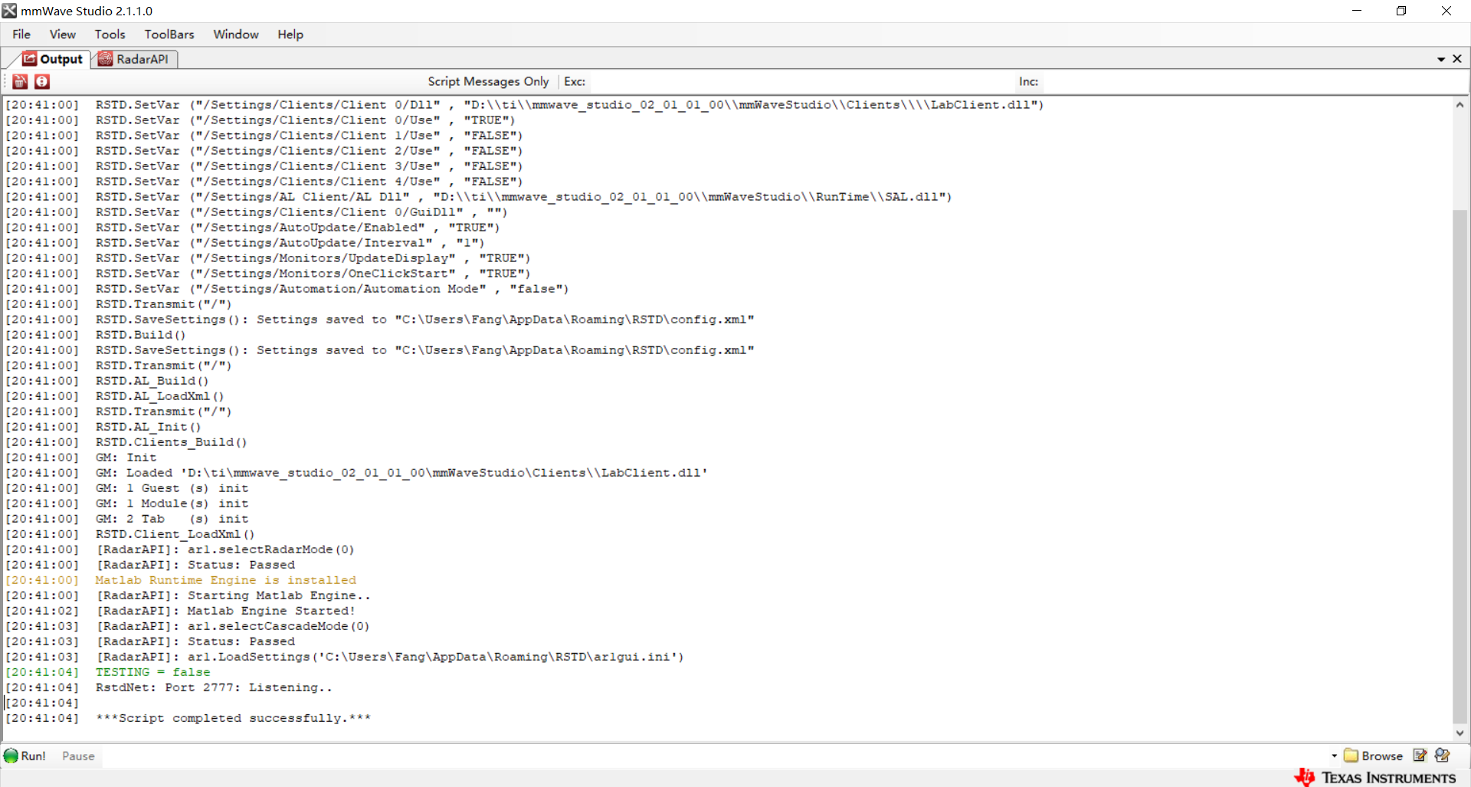This screenshot has height=787, width=1471.
Task: Click the 'GM: 2 Tab (s) init' line
Action: click(x=172, y=519)
